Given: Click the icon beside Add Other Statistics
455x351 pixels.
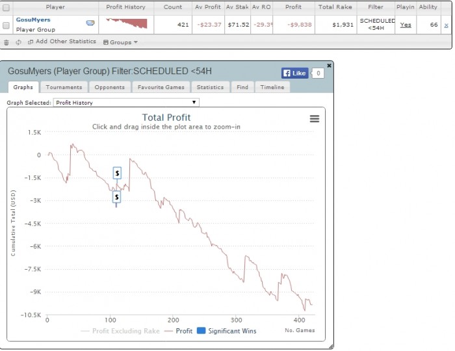Looking at the screenshot, I should tap(30, 42).
